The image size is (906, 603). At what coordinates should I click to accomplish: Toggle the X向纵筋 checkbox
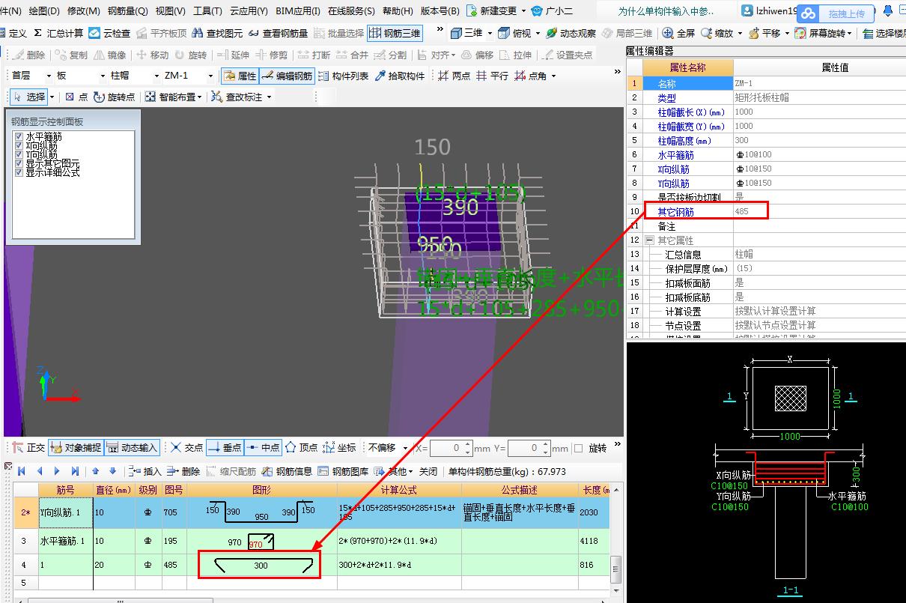pyautogui.click(x=19, y=146)
